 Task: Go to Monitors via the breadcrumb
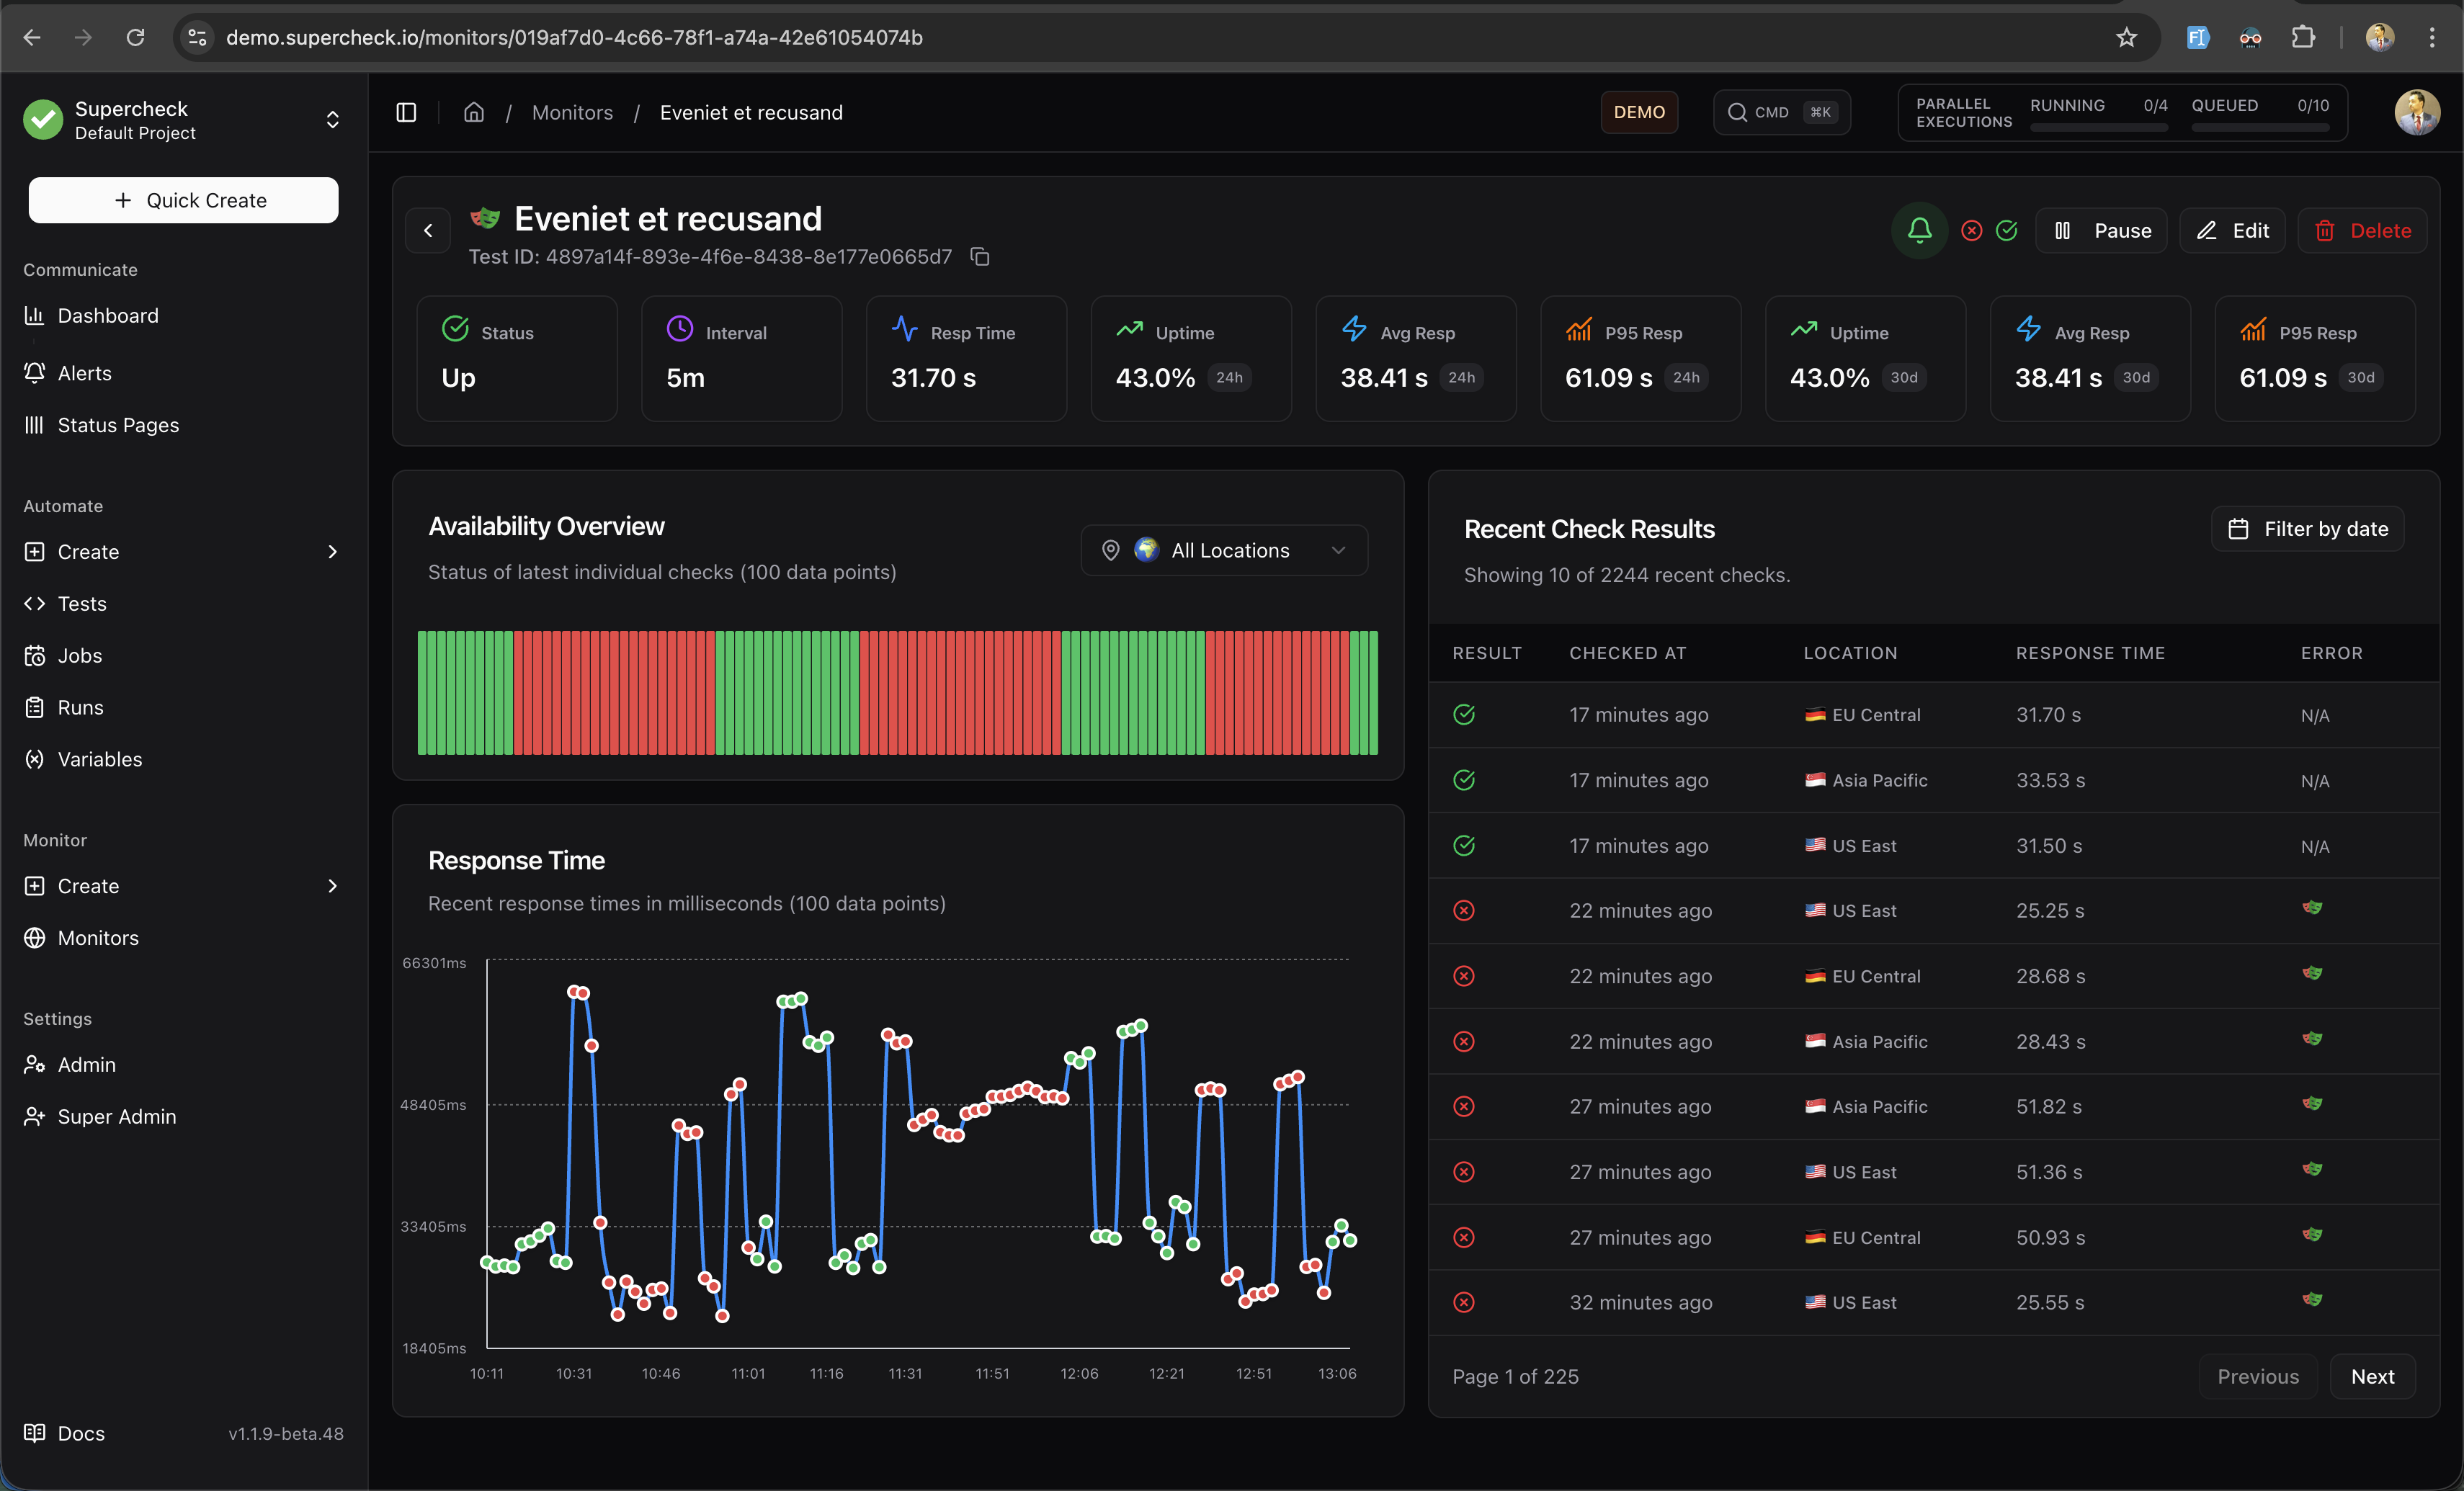(x=572, y=112)
